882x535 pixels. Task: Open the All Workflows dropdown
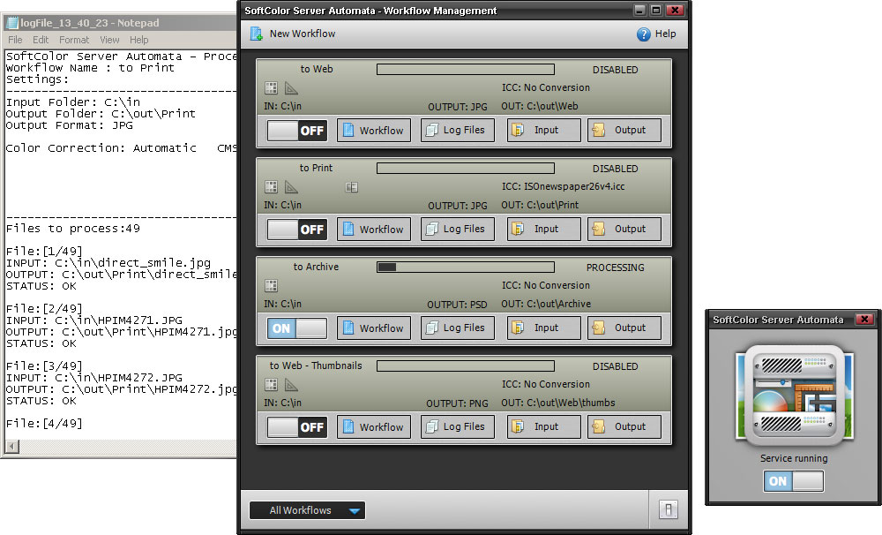tap(307, 510)
